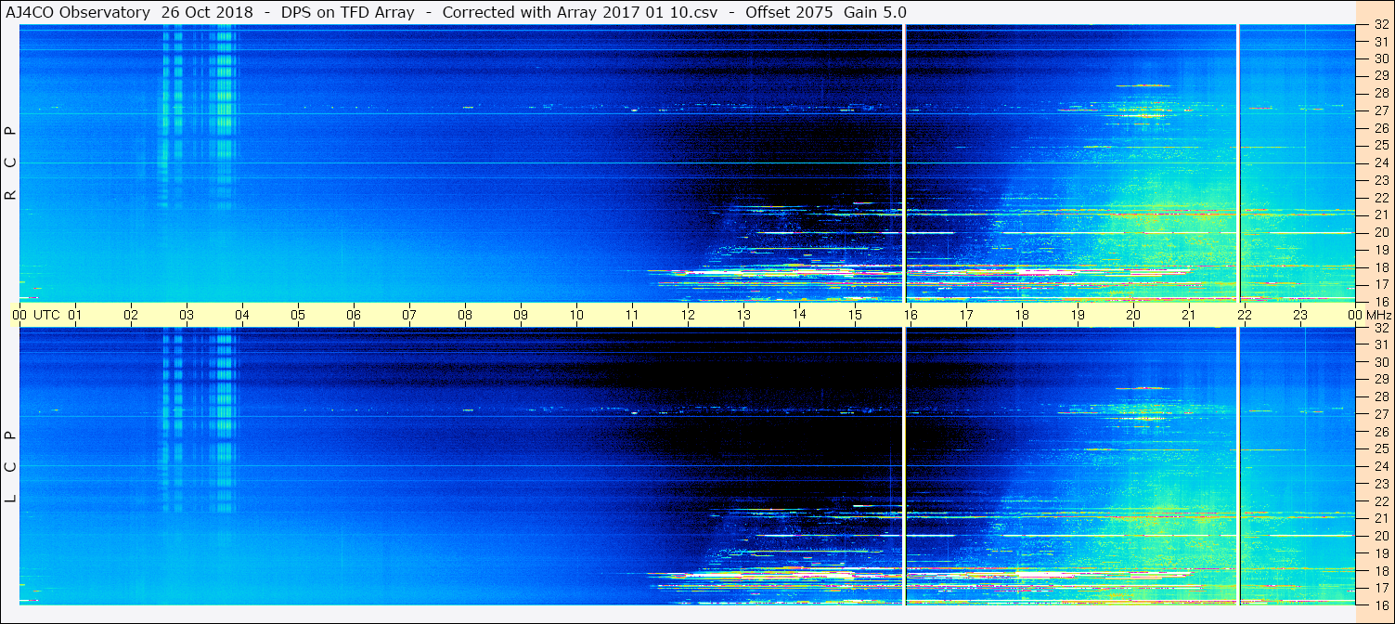Click white data gap near 16 UTC, RCP
This screenshot has height=624, width=1395.
click(x=904, y=162)
